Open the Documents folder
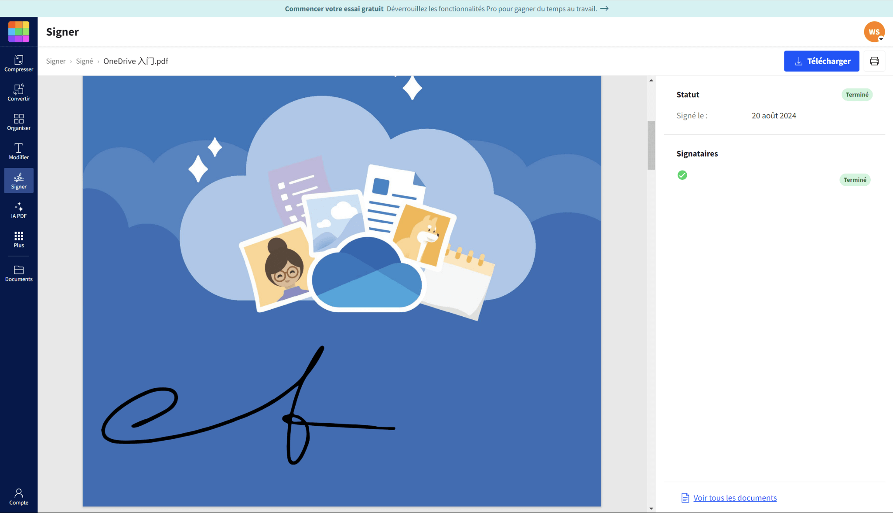Viewport: 893px width, 513px height. pyautogui.click(x=19, y=273)
